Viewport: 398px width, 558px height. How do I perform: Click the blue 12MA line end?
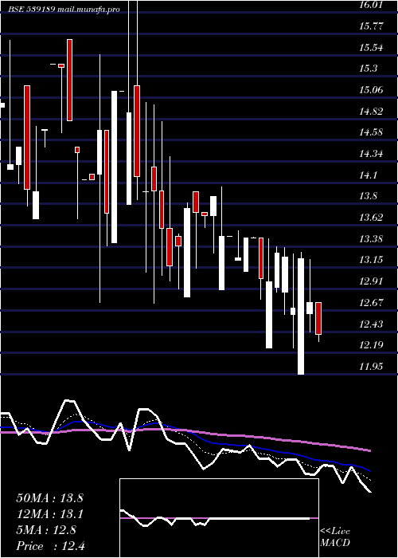pyautogui.click(x=369, y=470)
